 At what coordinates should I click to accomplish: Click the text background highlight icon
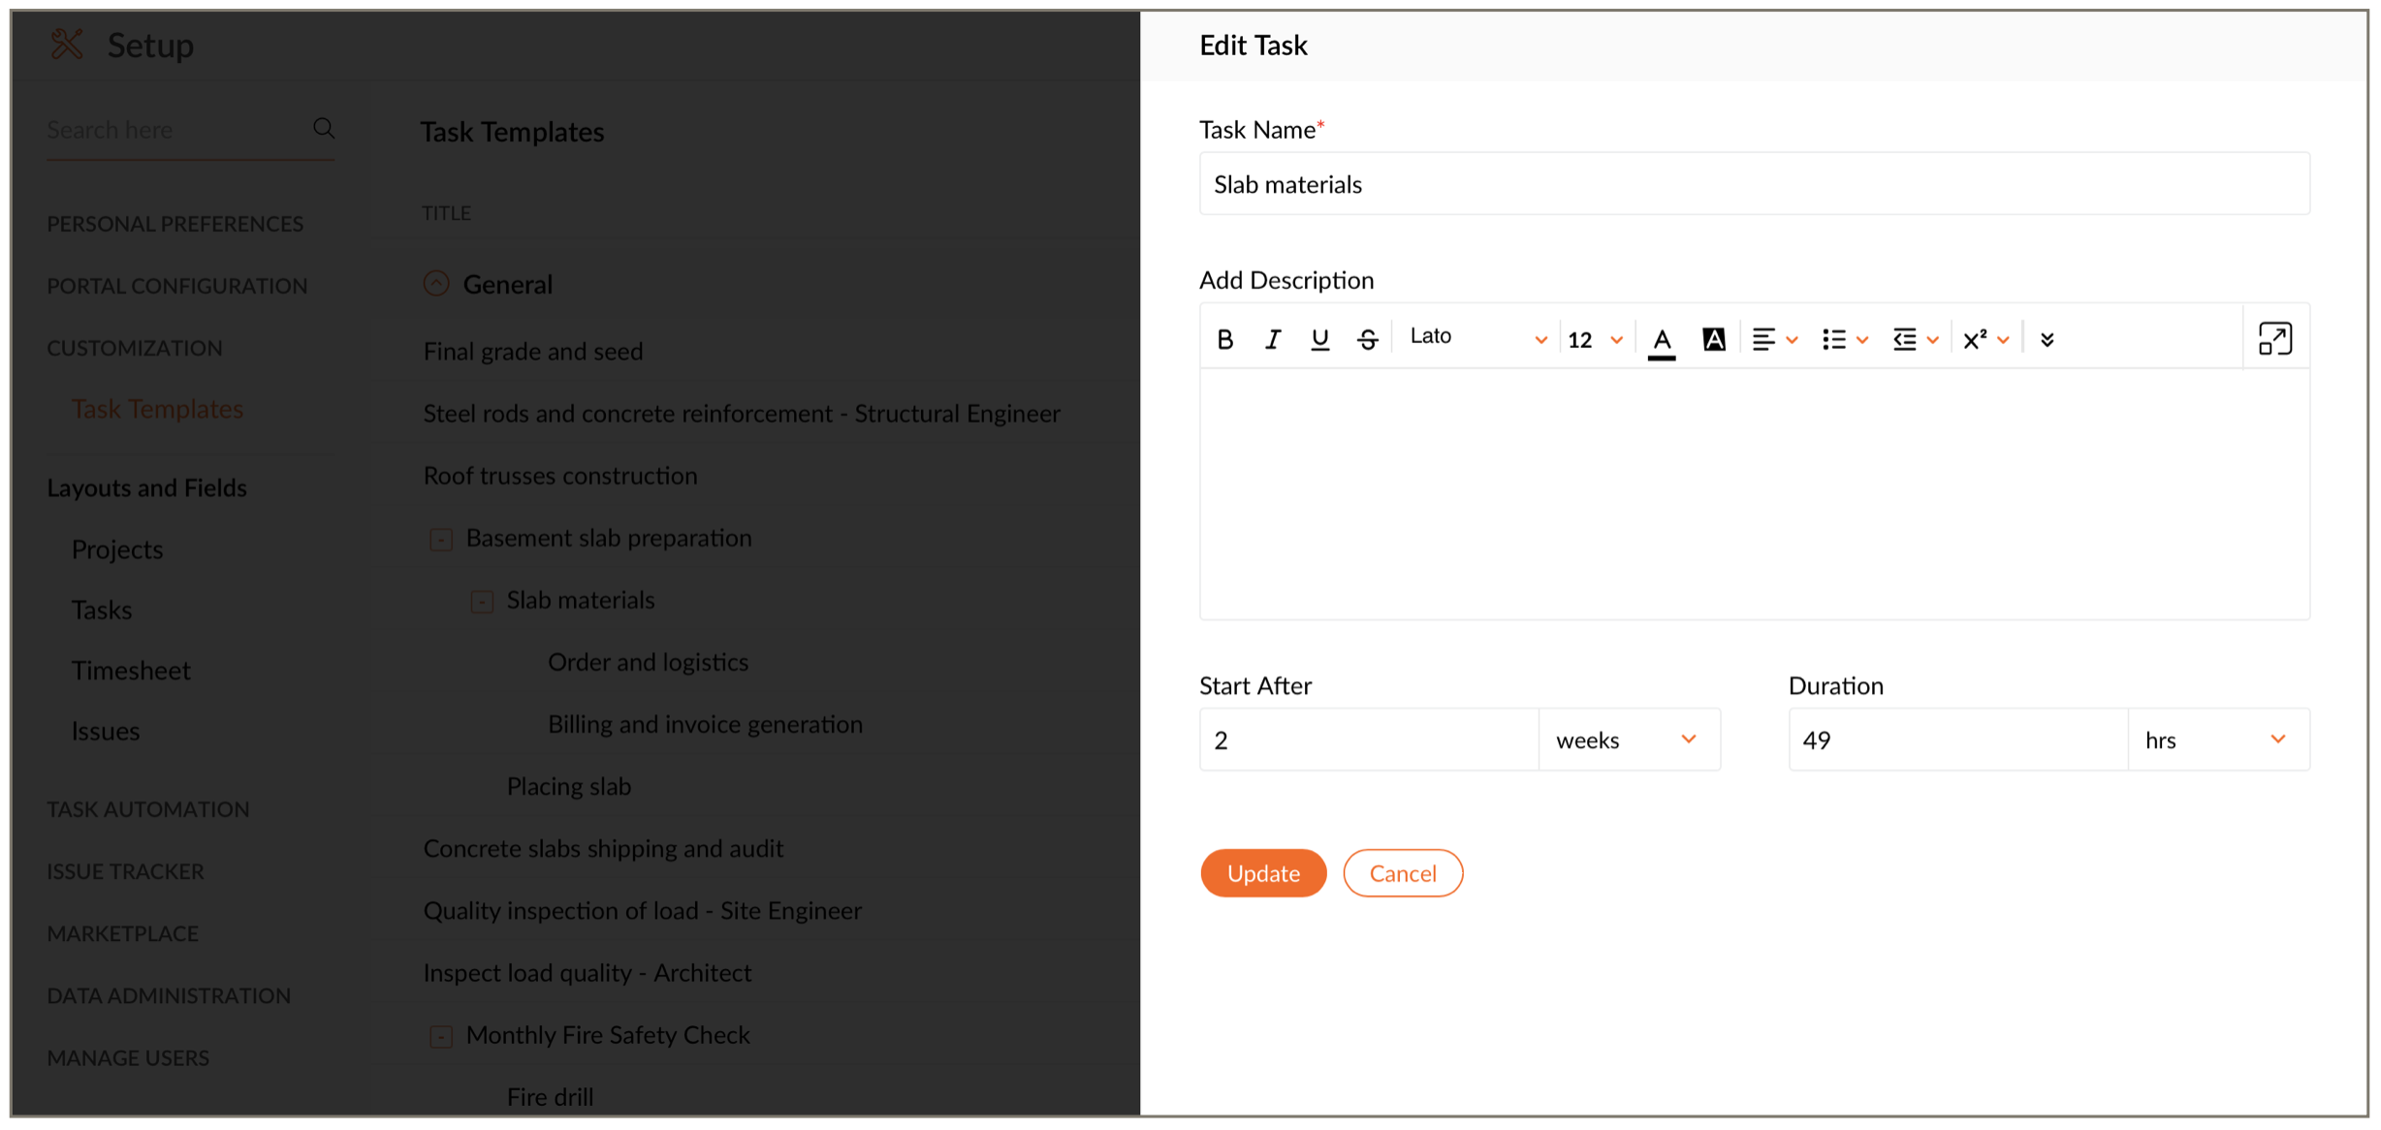[1713, 339]
